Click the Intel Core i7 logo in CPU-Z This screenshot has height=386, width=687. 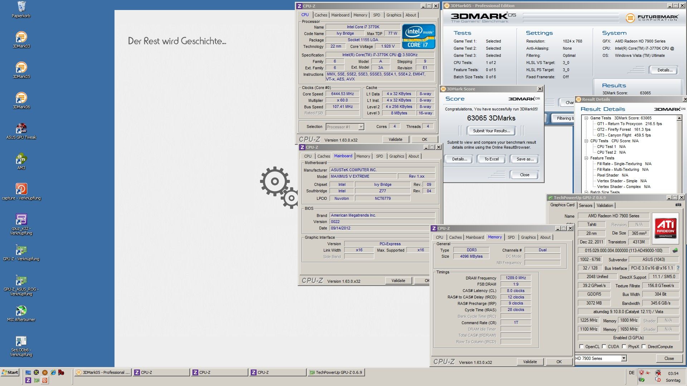[x=419, y=36]
